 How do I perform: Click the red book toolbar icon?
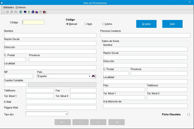click(45, 12)
